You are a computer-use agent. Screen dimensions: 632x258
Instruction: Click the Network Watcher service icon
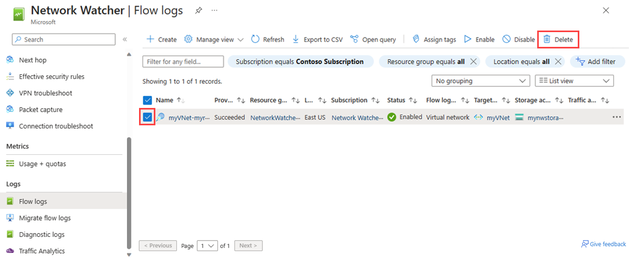coord(18,14)
